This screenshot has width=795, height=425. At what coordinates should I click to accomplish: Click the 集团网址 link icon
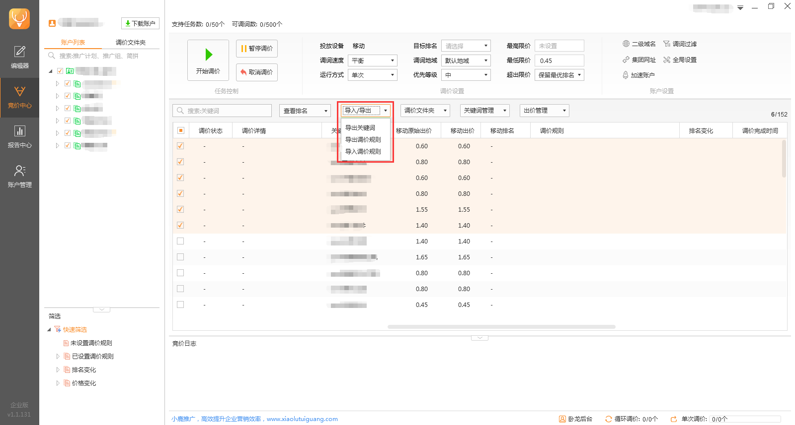click(626, 60)
